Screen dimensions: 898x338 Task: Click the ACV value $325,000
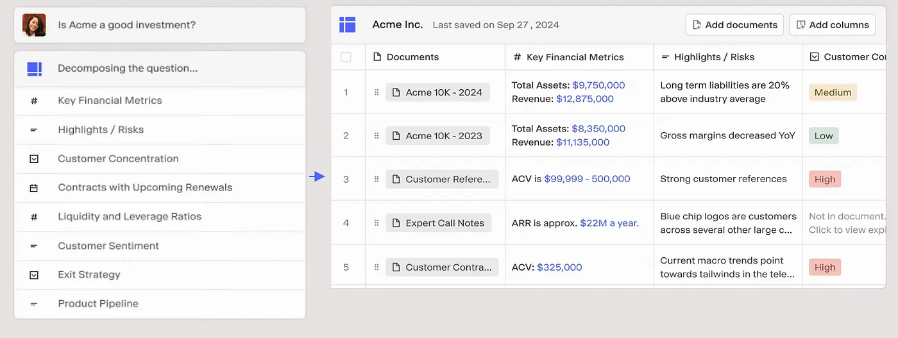pos(559,267)
